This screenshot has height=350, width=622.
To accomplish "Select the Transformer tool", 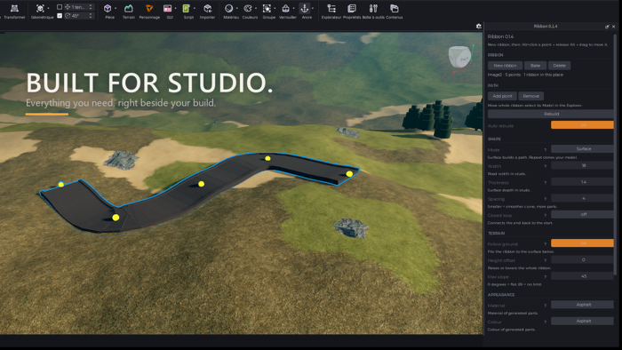I will (x=15, y=11).
